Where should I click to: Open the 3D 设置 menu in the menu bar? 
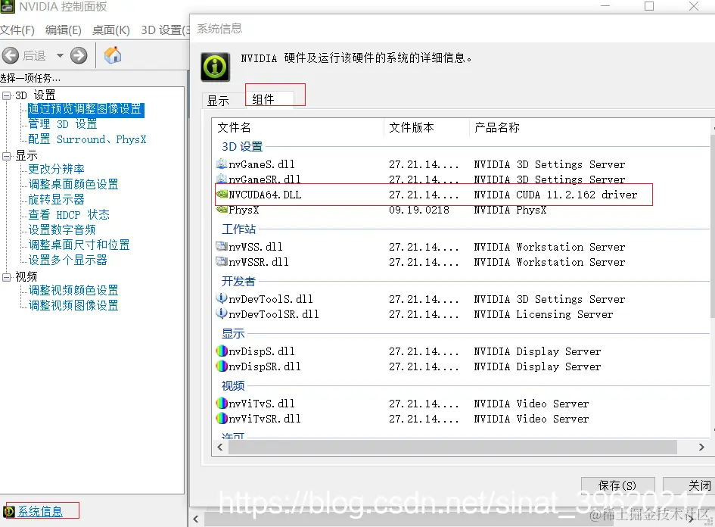click(165, 30)
